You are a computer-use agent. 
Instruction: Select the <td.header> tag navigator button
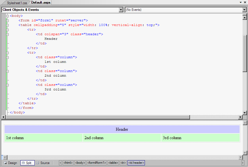tap(136, 163)
